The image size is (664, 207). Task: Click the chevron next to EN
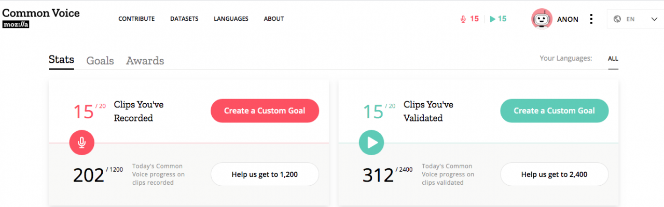click(654, 19)
